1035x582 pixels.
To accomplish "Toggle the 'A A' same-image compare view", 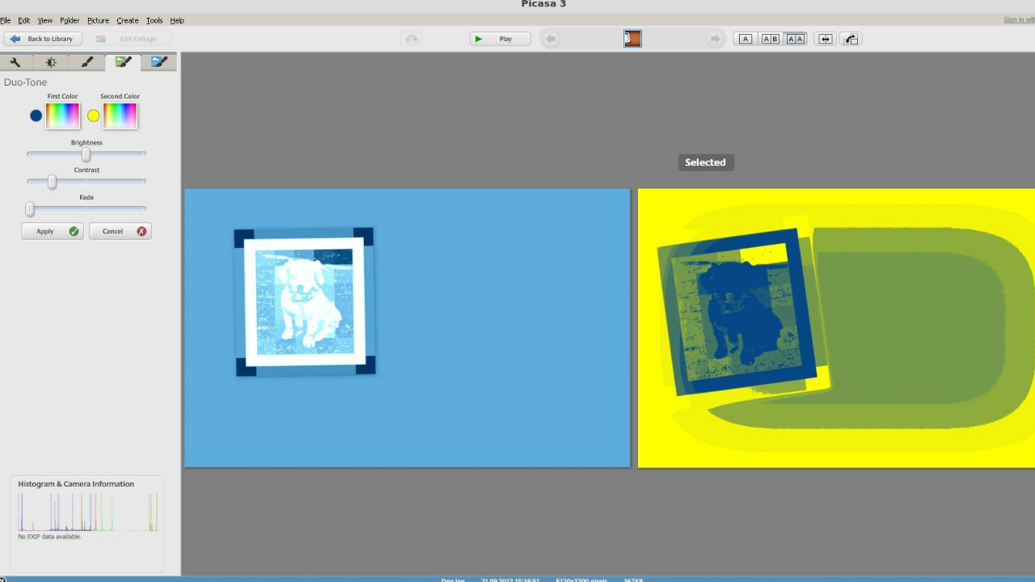I will click(796, 39).
